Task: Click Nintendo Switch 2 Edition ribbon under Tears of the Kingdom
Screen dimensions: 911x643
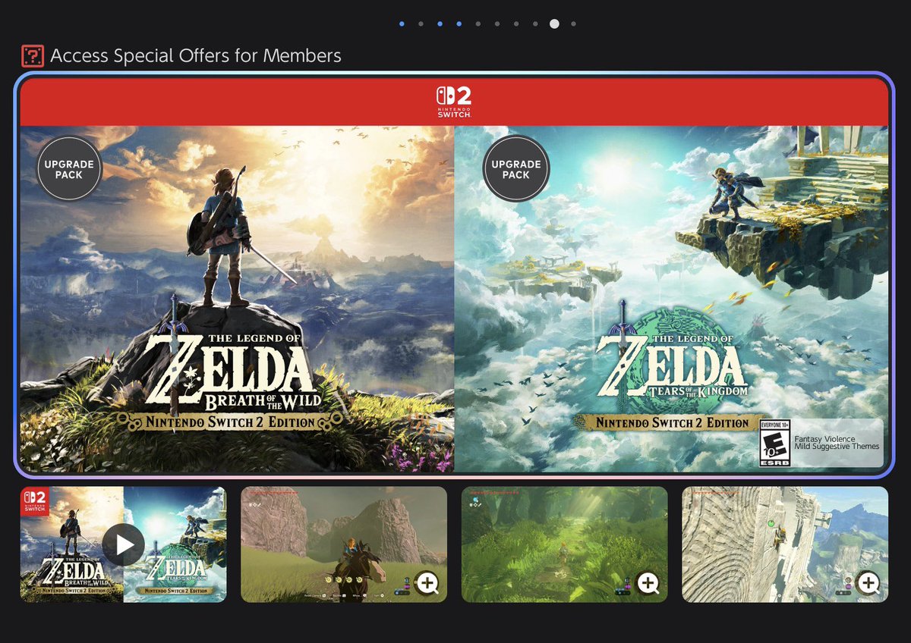Action: click(x=673, y=422)
